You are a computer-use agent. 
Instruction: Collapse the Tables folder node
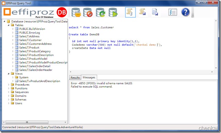tap(9, 25)
